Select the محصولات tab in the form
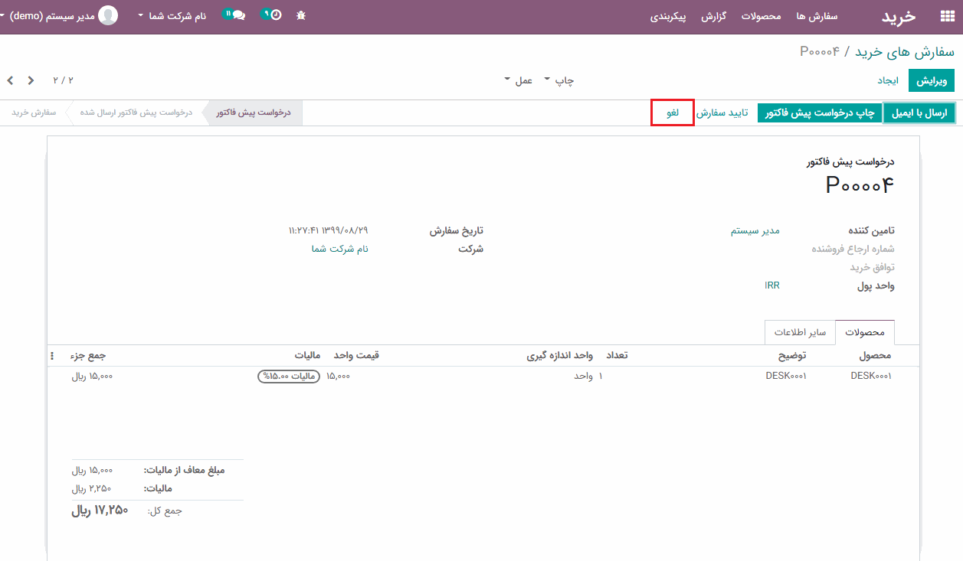 (865, 332)
